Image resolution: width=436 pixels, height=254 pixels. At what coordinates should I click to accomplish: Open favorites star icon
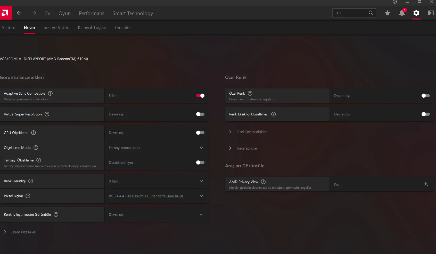[387, 13]
